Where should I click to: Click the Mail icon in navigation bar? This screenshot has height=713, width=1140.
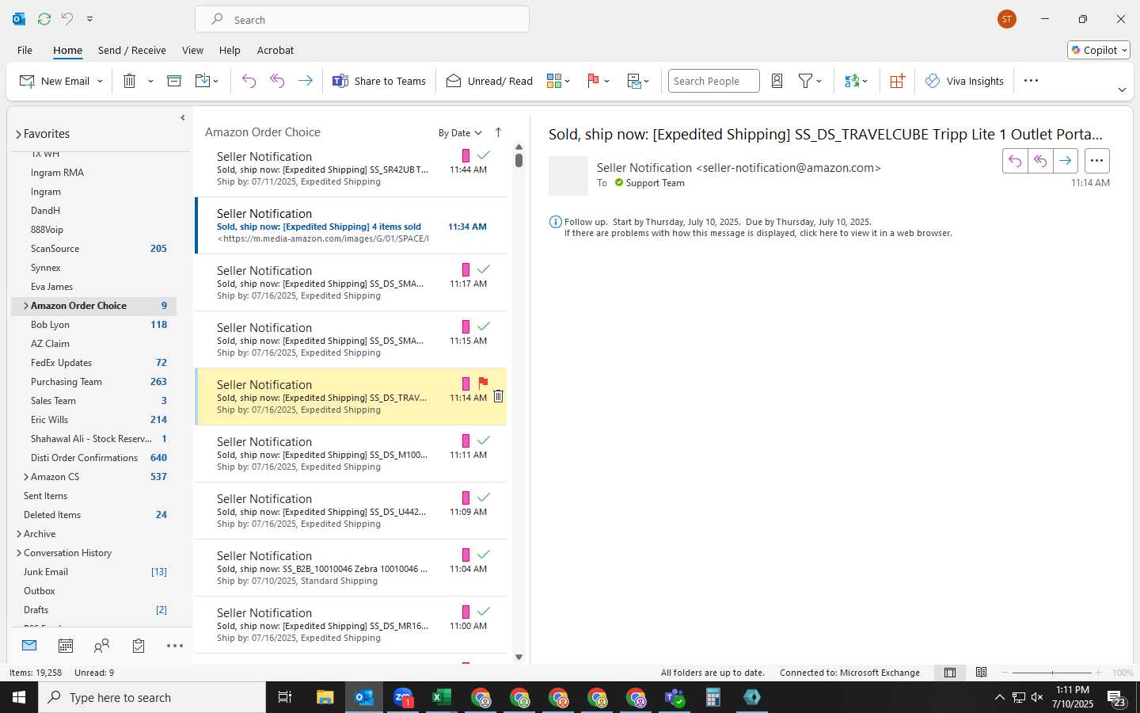(29, 646)
